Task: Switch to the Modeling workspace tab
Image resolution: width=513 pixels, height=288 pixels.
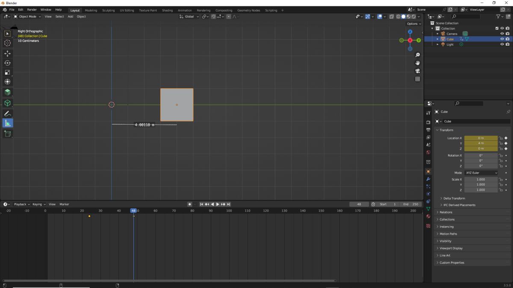Action: tap(91, 10)
